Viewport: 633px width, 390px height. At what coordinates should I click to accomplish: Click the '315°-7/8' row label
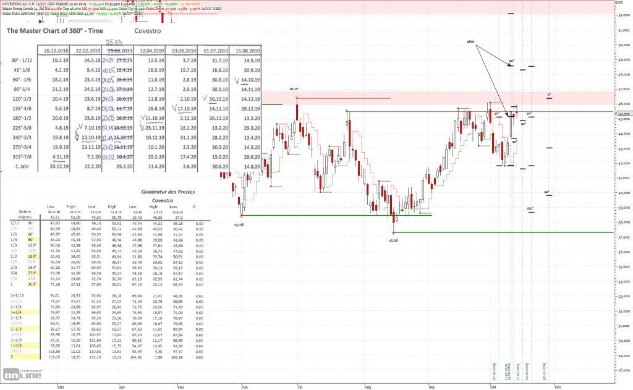point(22,156)
